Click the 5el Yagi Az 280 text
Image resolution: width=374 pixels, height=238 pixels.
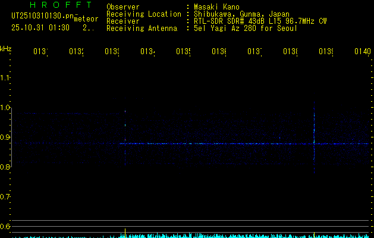click(x=246, y=29)
